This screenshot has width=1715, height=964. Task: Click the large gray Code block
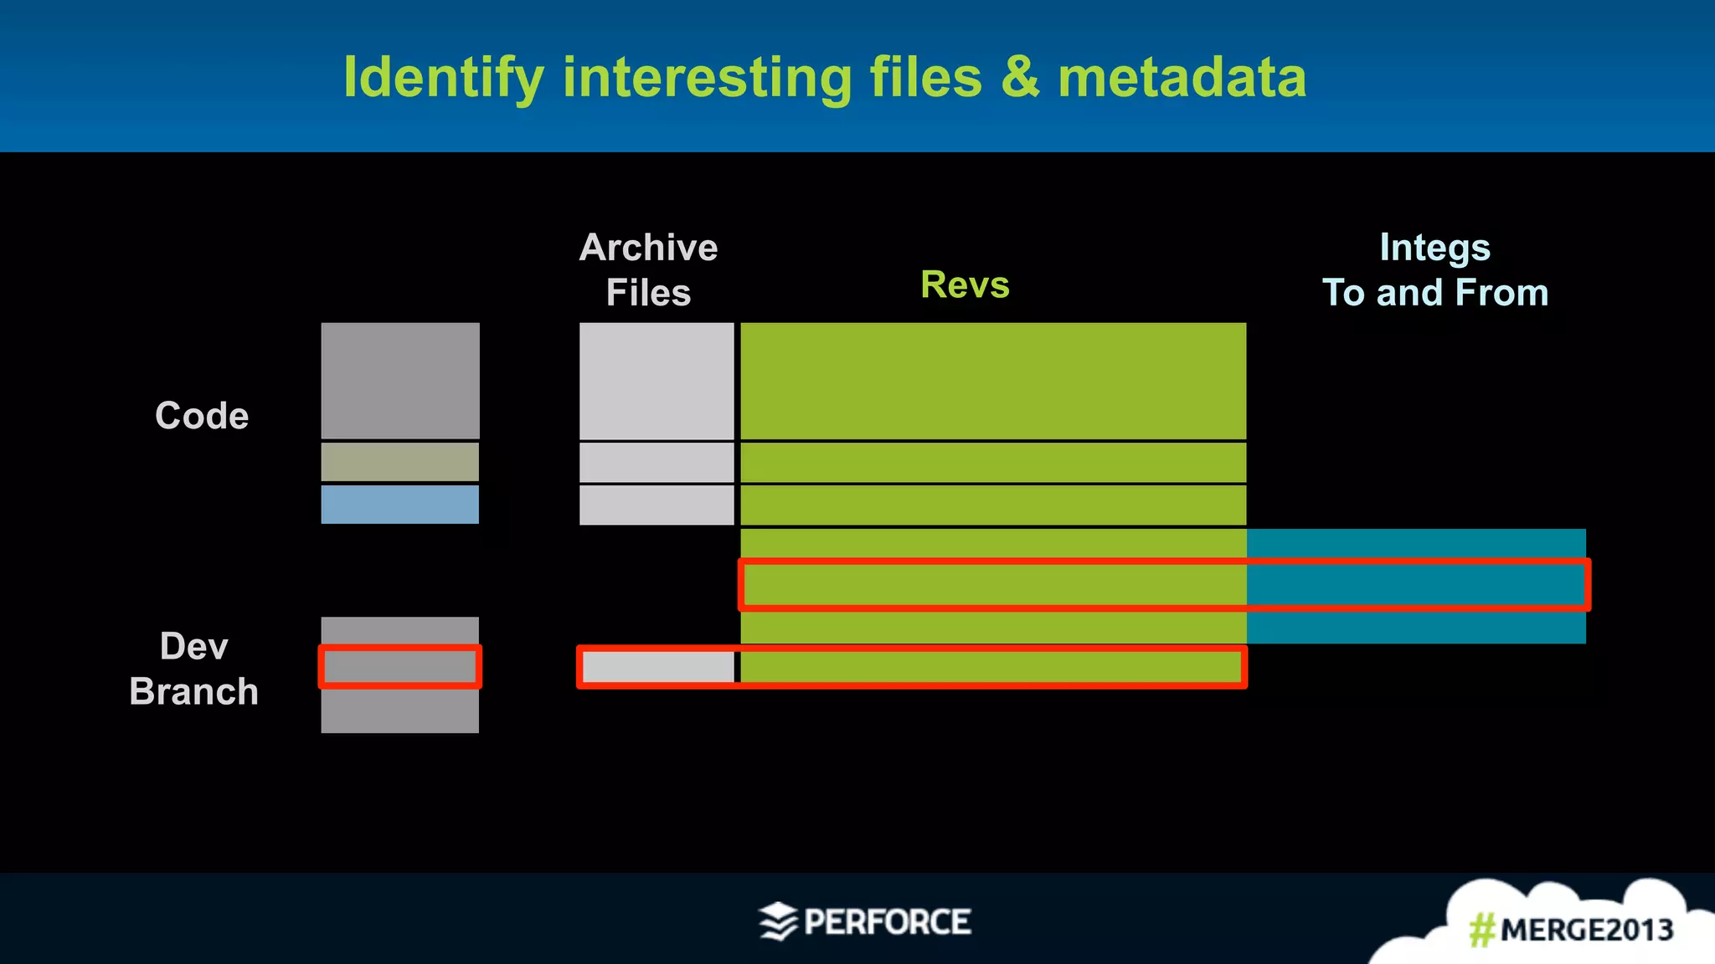[400, 381]
